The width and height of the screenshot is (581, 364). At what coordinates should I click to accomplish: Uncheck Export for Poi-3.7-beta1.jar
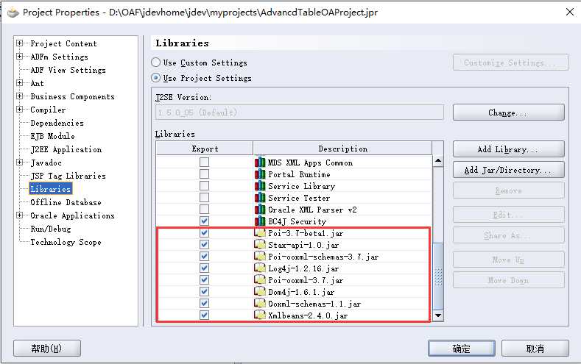(x=204, y=233)
